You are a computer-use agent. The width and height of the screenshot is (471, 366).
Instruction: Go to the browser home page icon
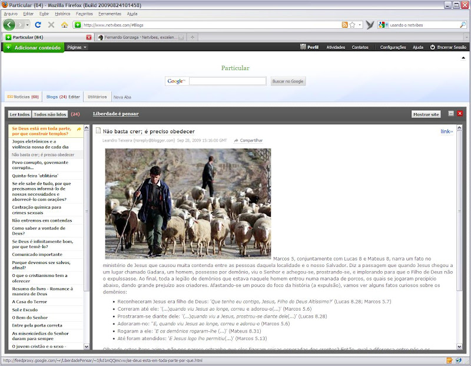pyautogui.click(x=64, y=25)
